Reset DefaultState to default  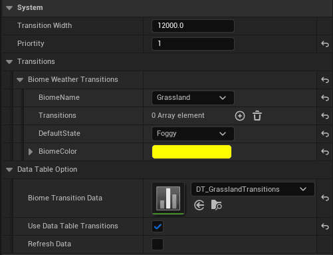click(x=325, y=134)
